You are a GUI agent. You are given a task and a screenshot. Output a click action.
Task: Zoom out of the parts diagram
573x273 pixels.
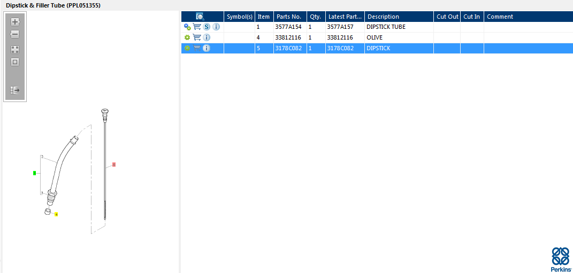pyautogui.click(x=15, y=35)
